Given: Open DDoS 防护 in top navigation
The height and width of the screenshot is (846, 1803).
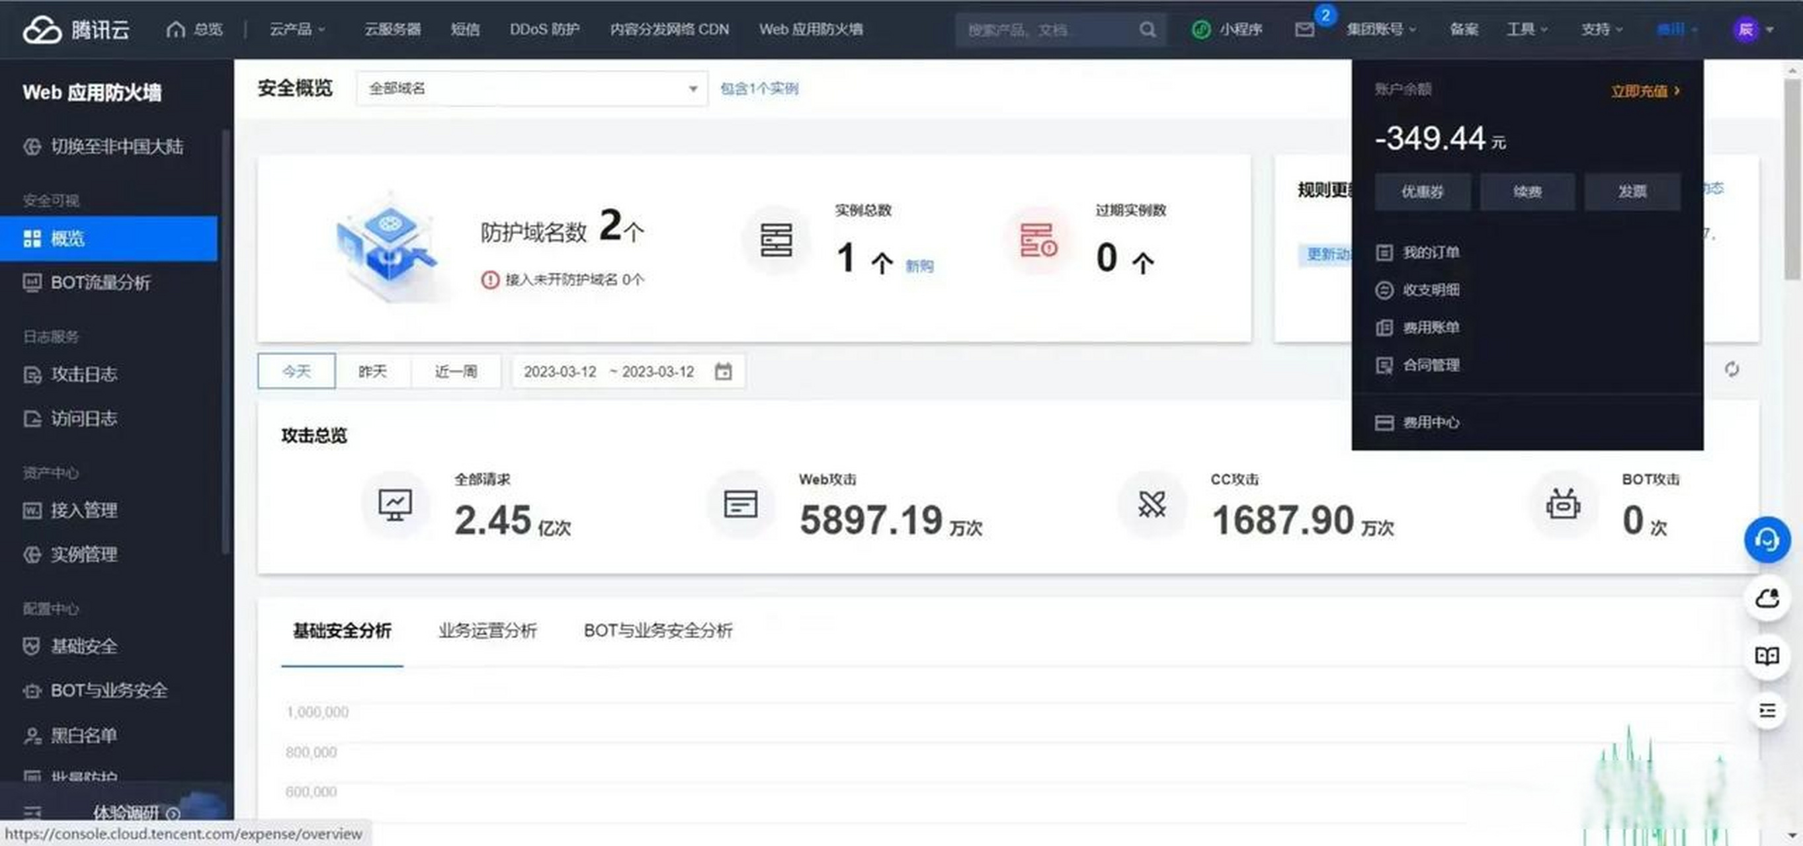Looking at the screenshot, I should (544, 29).
